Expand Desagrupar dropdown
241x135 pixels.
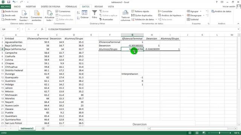click(204, 15)
